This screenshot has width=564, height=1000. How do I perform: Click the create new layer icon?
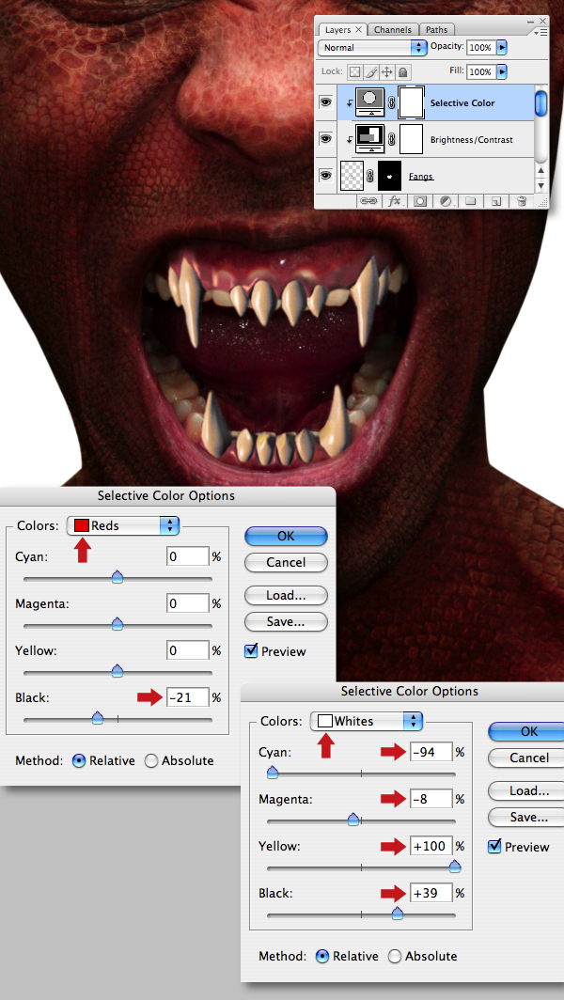(495, 201)
